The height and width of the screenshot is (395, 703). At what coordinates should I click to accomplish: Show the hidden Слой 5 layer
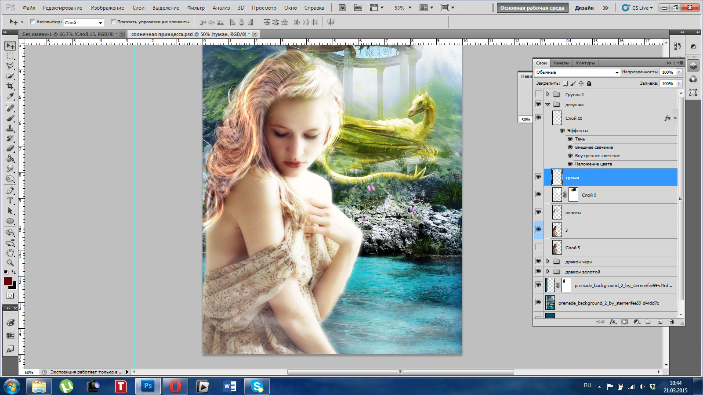[x=538, y=248]
